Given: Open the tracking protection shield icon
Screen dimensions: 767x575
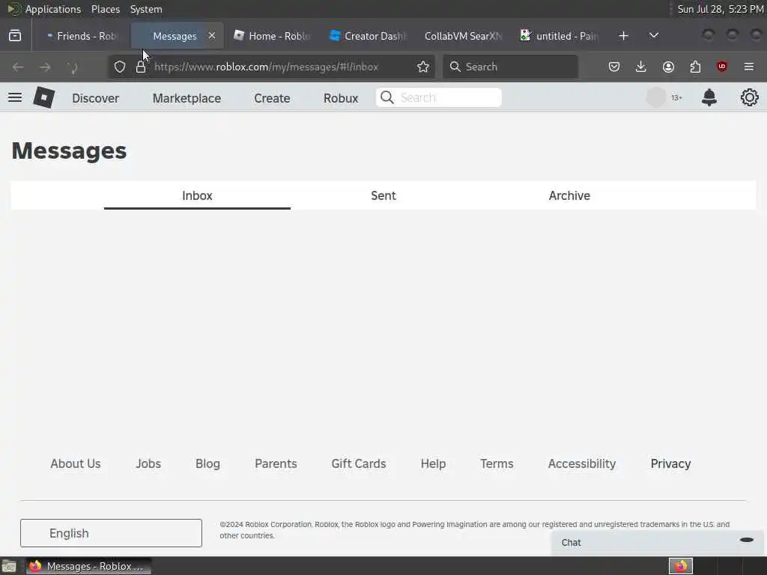Looking at the screenshot, I should 120,67.
